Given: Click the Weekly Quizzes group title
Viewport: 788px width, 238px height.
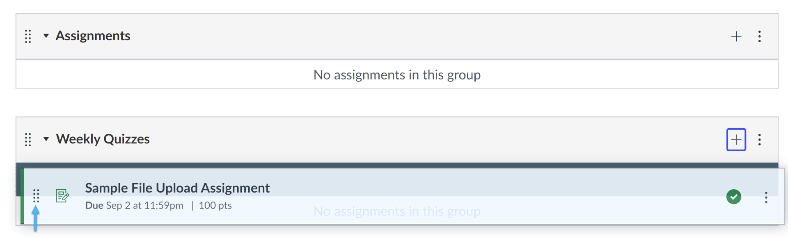Looking at the screenshot, I should pyautogui.click(x=103, y=139).
